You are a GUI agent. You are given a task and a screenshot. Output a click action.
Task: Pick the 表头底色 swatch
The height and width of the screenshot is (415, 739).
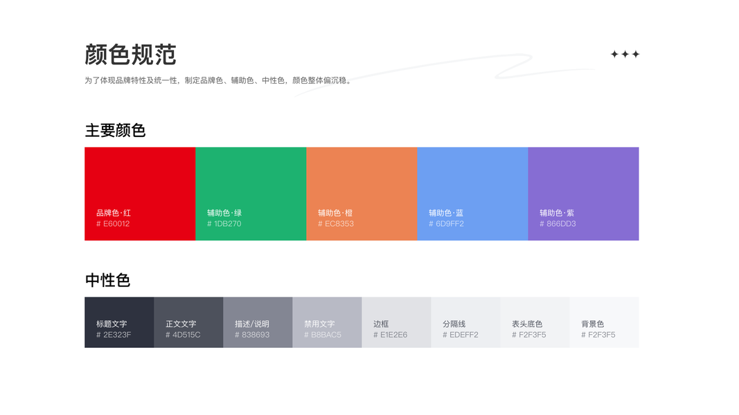click(x=535, y=322)
